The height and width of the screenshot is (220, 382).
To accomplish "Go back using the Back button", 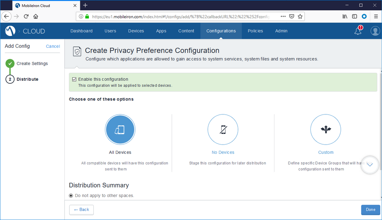I will pos(81,210).
